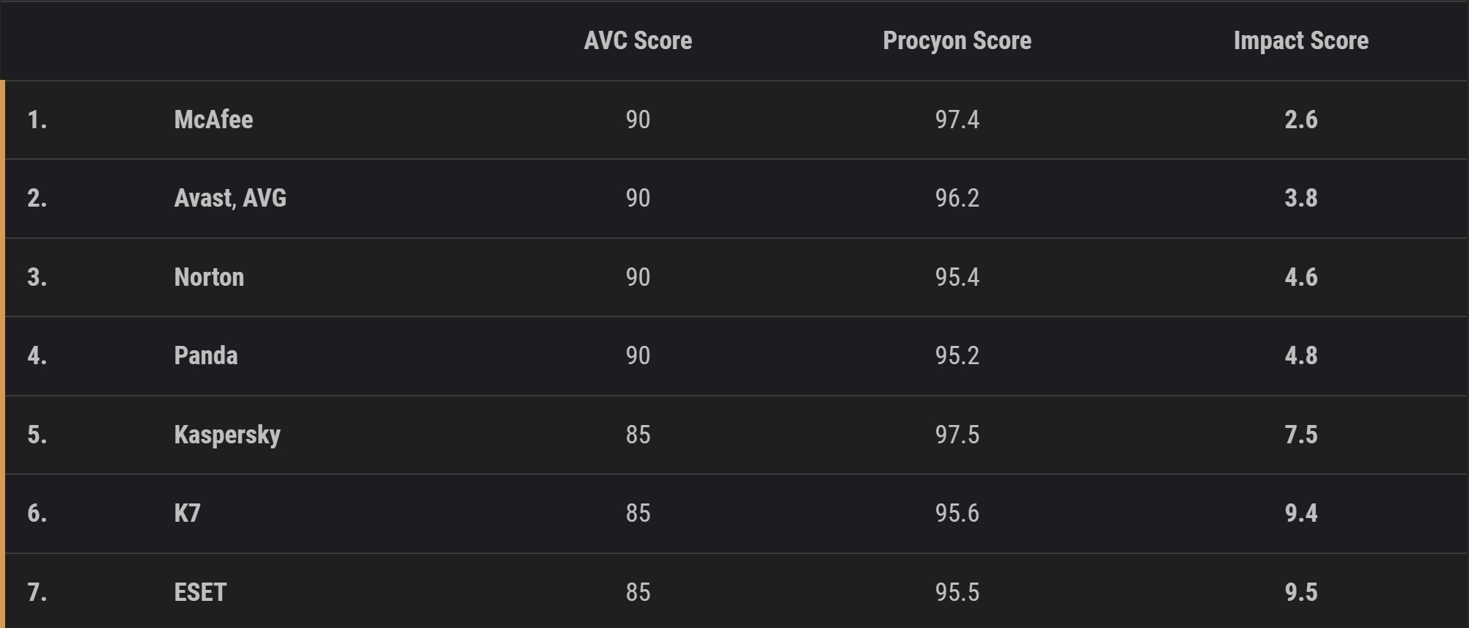Screen dimensions: 1469x628
Task: Click Norton's Procyon score 95.4
Action: [x=957, y=277]
